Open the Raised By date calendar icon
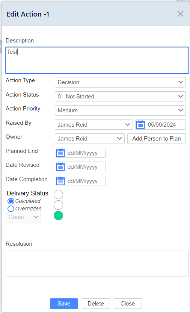The height and width of the screenshot is (313, 190). point(140,125)
